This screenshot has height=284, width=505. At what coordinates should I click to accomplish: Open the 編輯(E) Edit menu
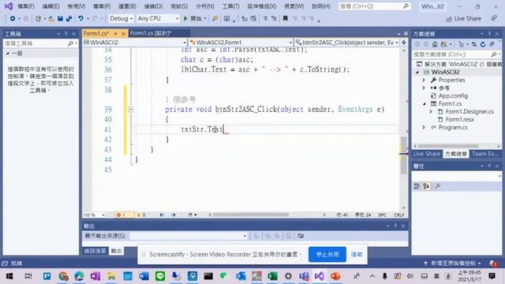(x=50, y=6)
